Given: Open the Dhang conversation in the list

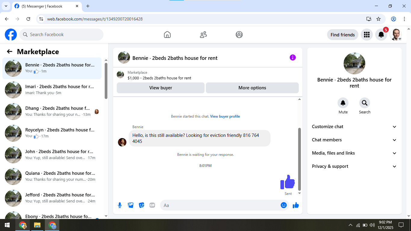Looking at the screenshot, I should 52,112.
